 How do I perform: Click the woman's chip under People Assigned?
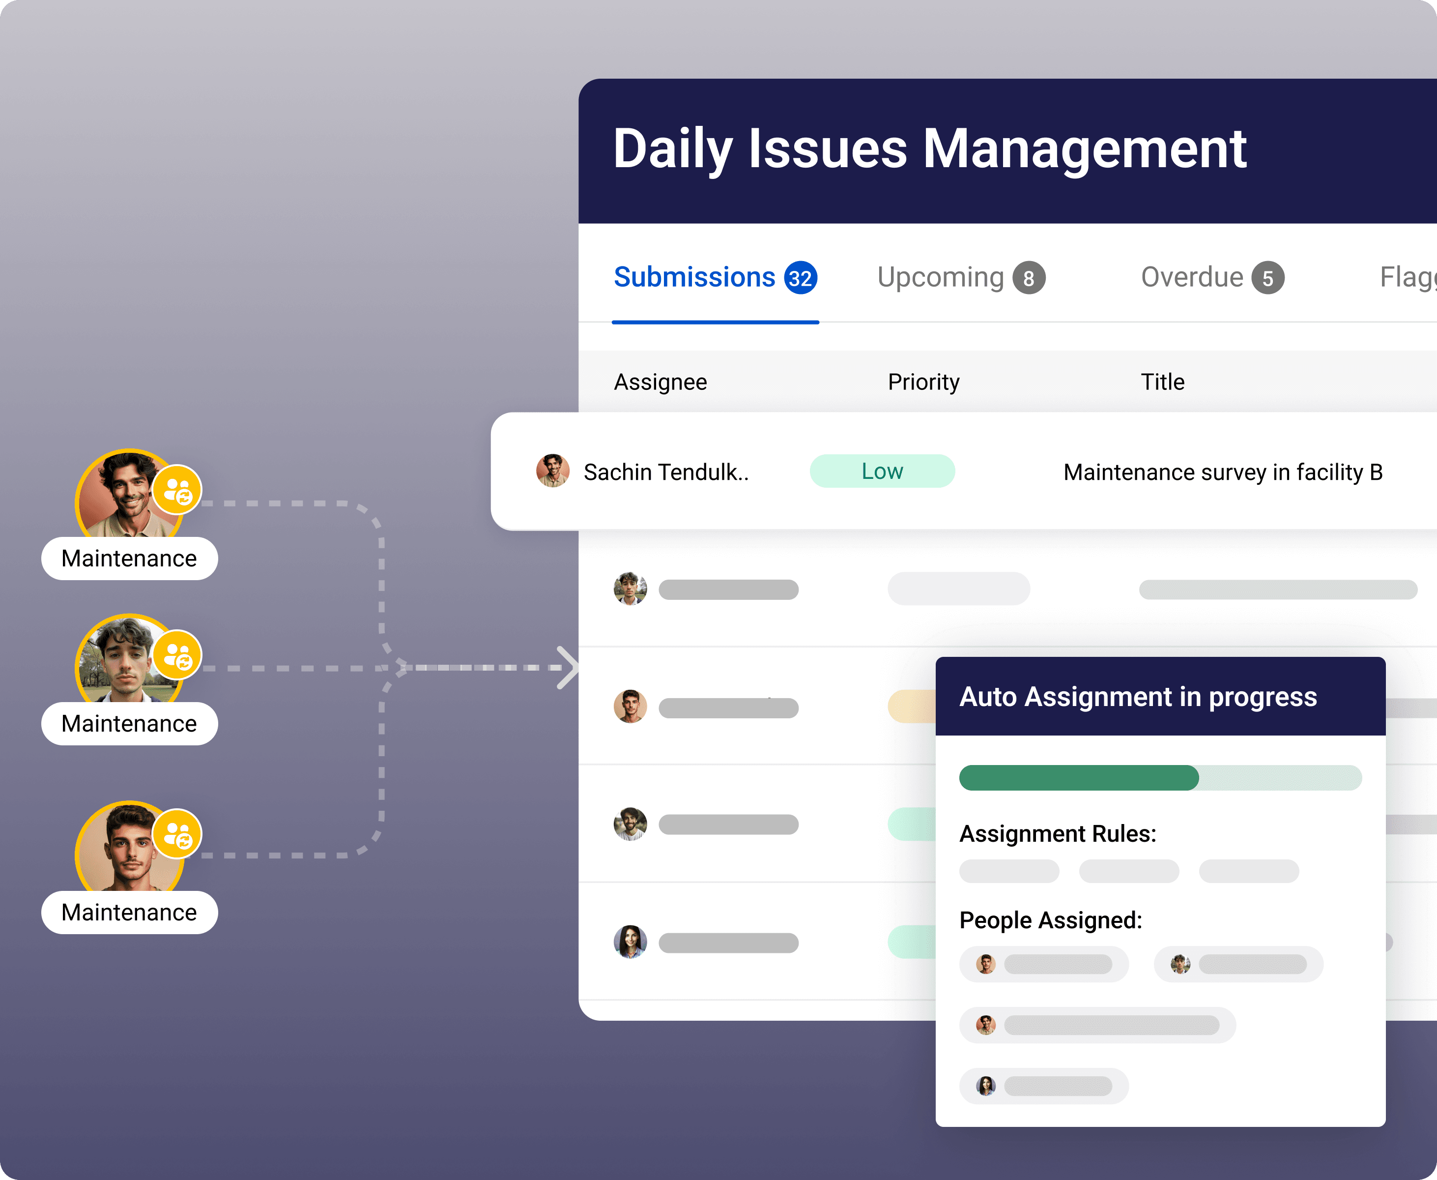pyautogui.click(x=1044, y=1086)
